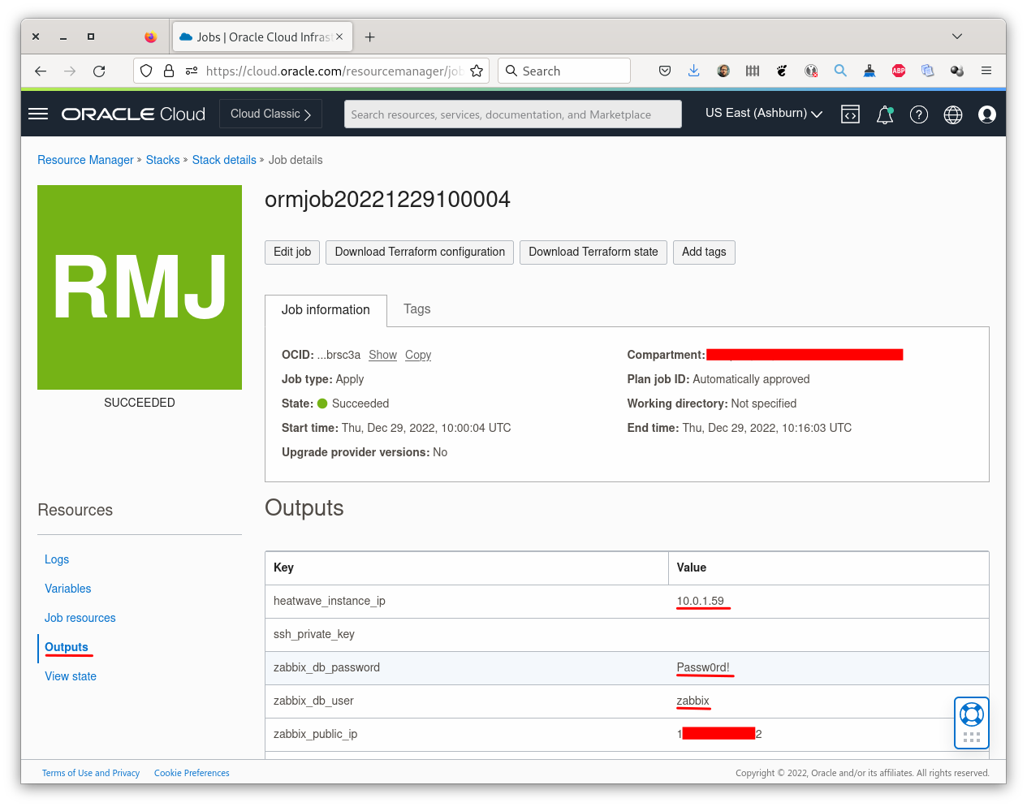Select Outputs in the Resources list
The image size is (1027, 807).
tap(67, 647)
